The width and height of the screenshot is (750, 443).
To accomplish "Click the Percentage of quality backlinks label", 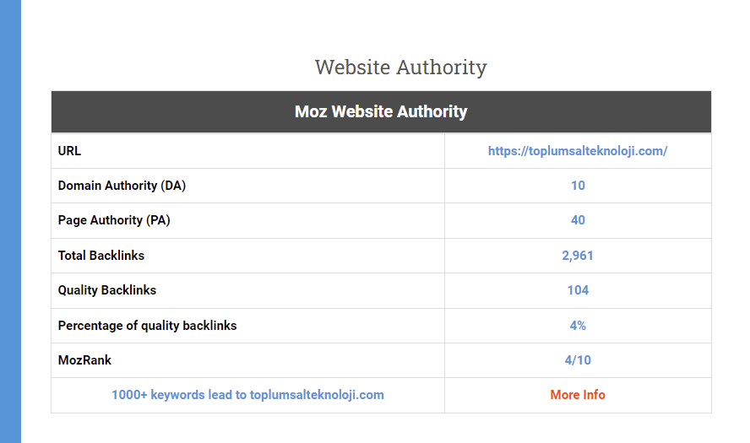I will click(147, 326).
